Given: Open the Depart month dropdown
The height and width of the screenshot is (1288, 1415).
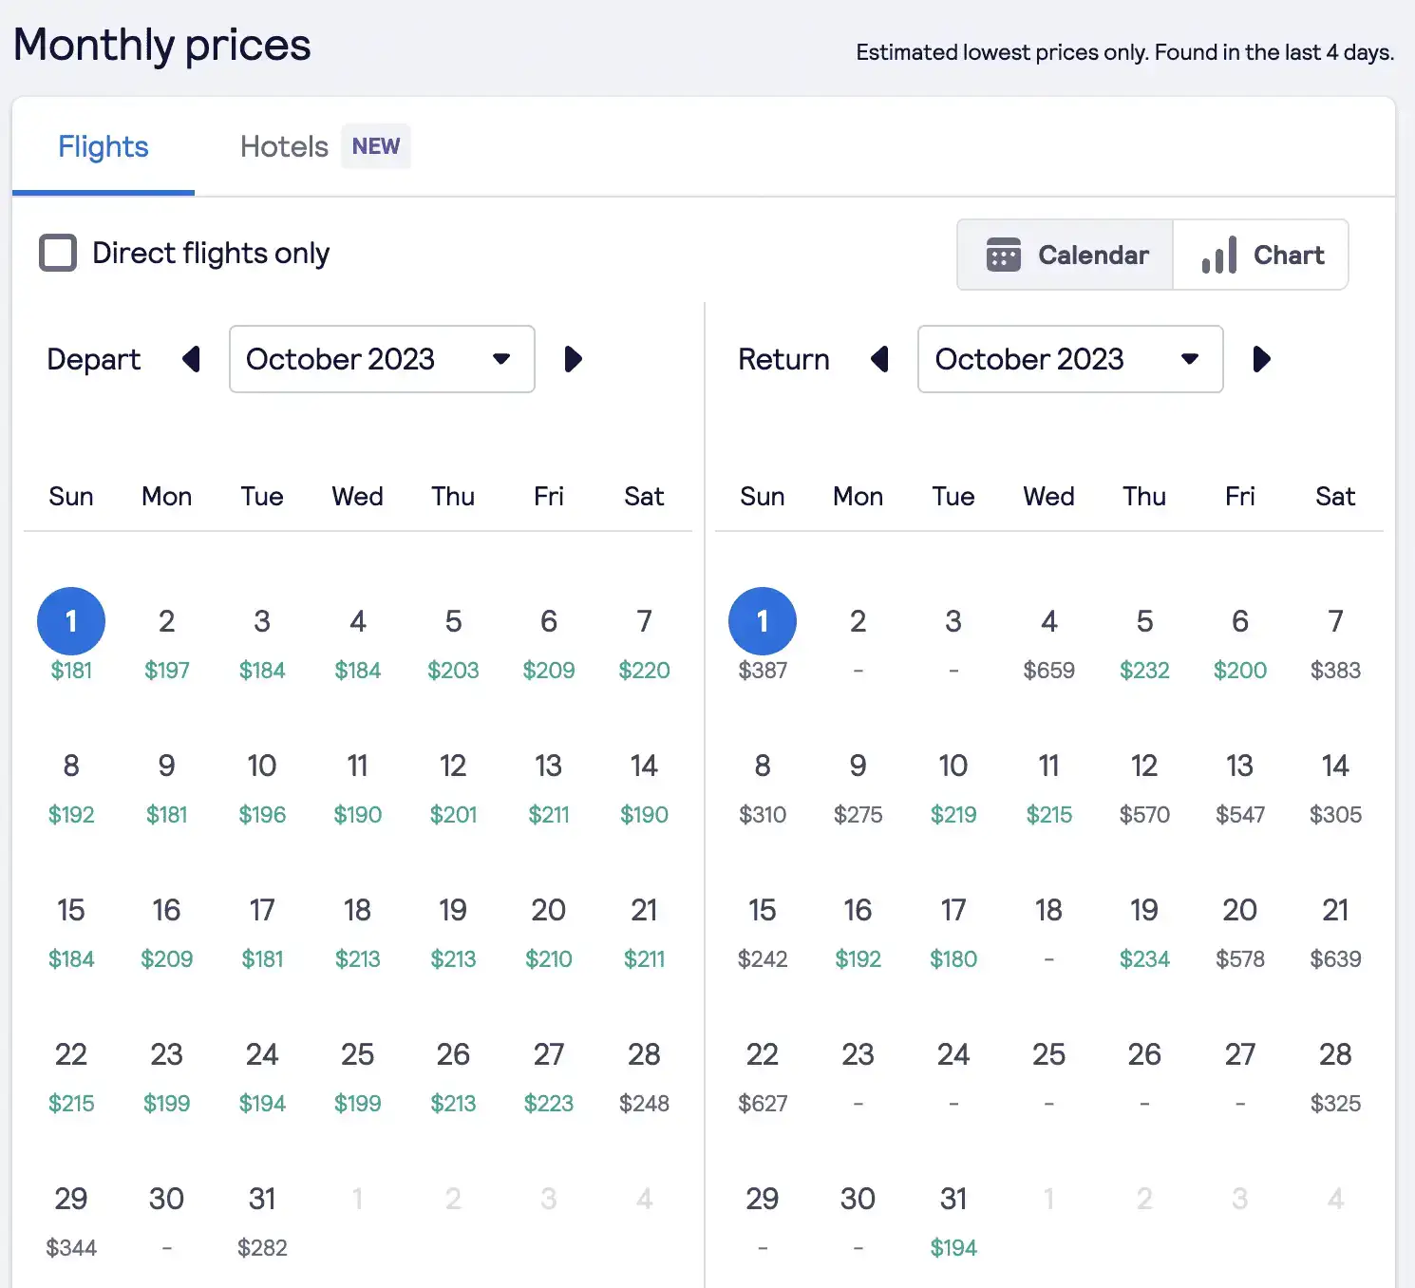Looking at the screenshot, I should (382, 359).
